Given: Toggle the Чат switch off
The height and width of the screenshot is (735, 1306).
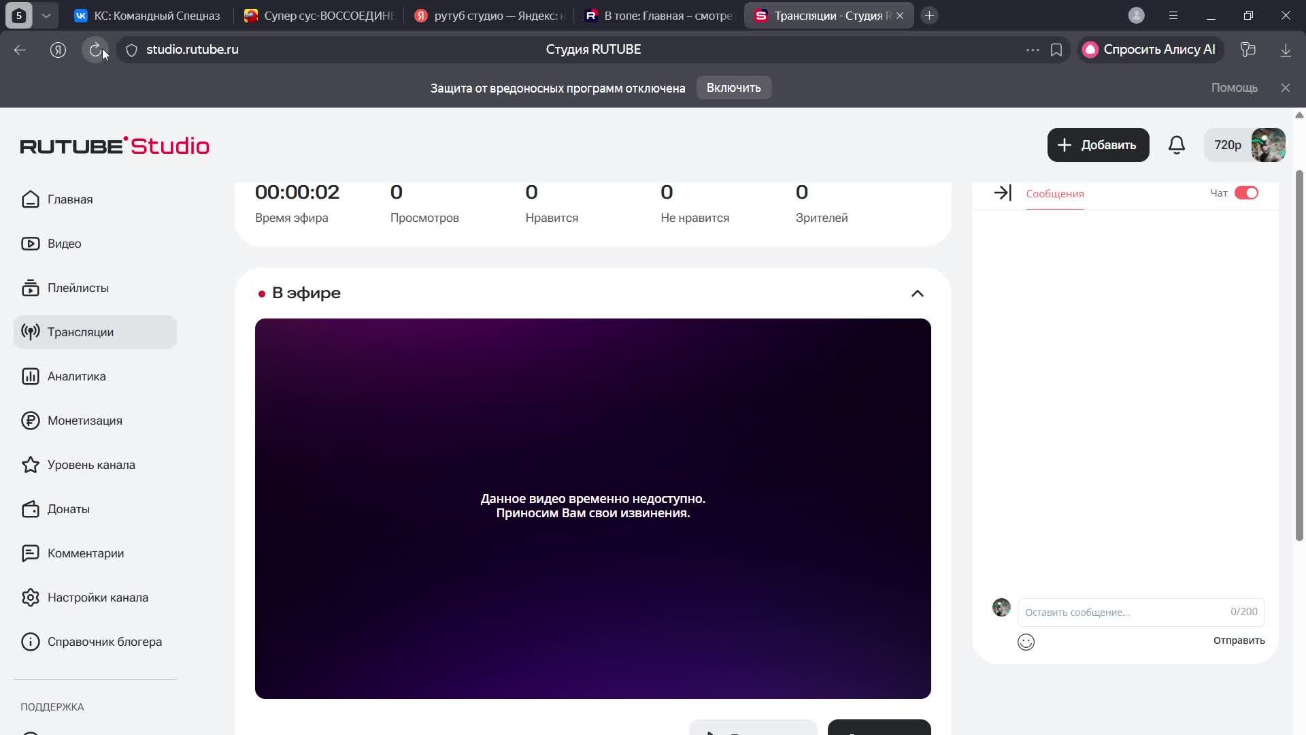Looking at the screenshot, I should point(1246,193).
